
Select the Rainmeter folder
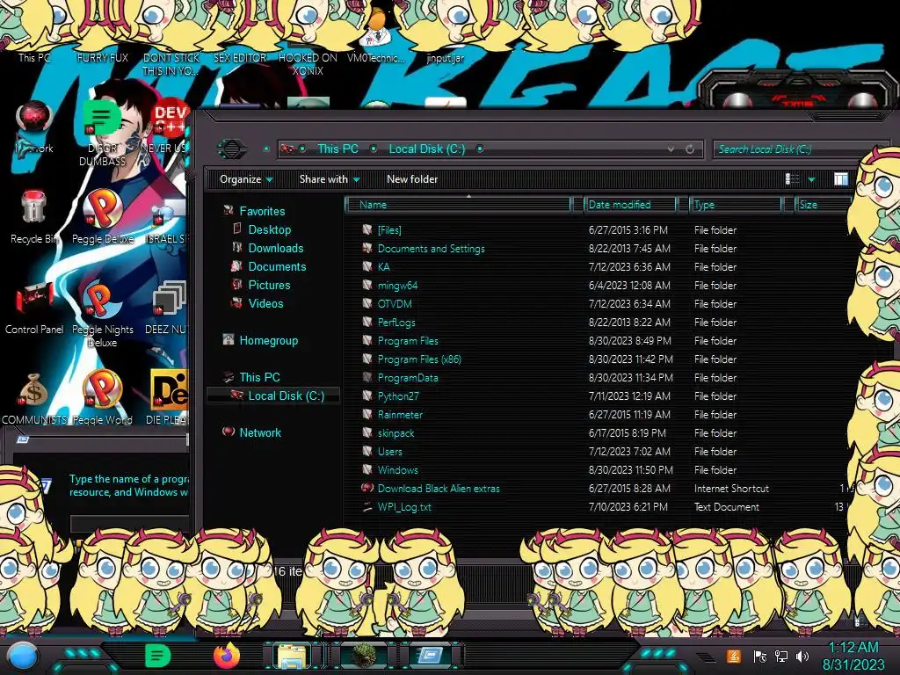click(400, 415)
